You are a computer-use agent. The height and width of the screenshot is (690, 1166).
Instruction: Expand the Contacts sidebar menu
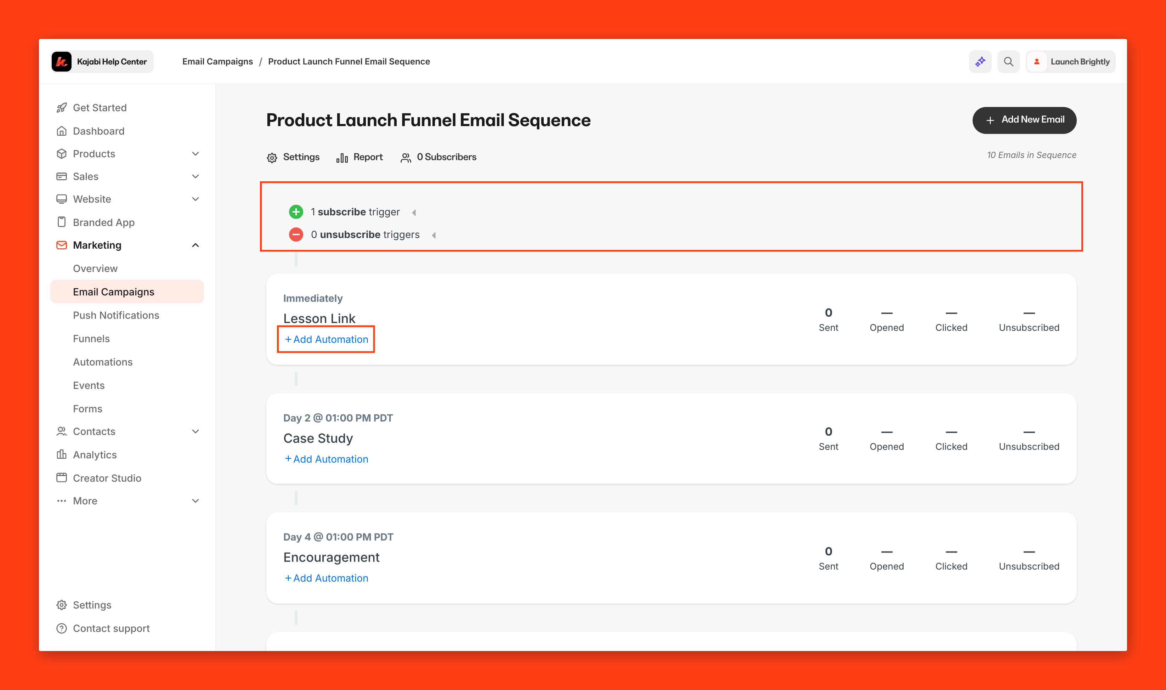tap(195, 431)
